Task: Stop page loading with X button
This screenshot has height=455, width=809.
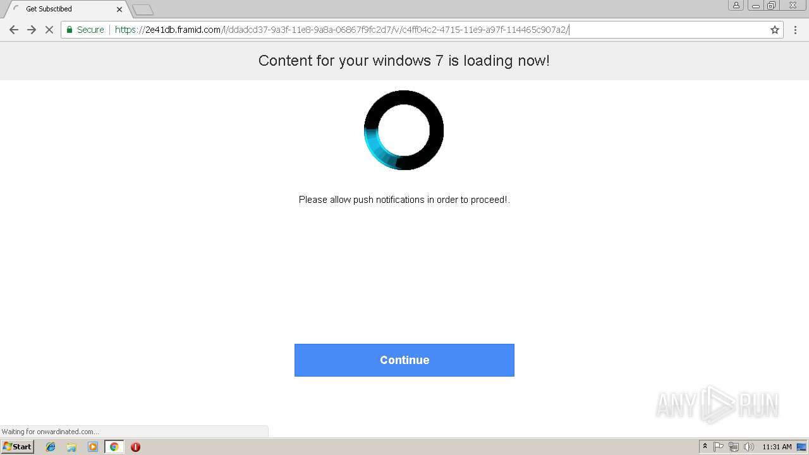Action: click(x=49, y=30)
